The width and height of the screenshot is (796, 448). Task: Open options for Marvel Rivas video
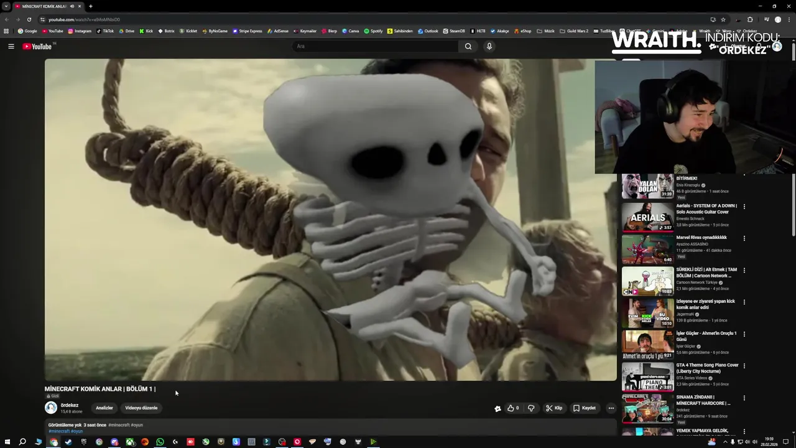click(x=744, y=238)
